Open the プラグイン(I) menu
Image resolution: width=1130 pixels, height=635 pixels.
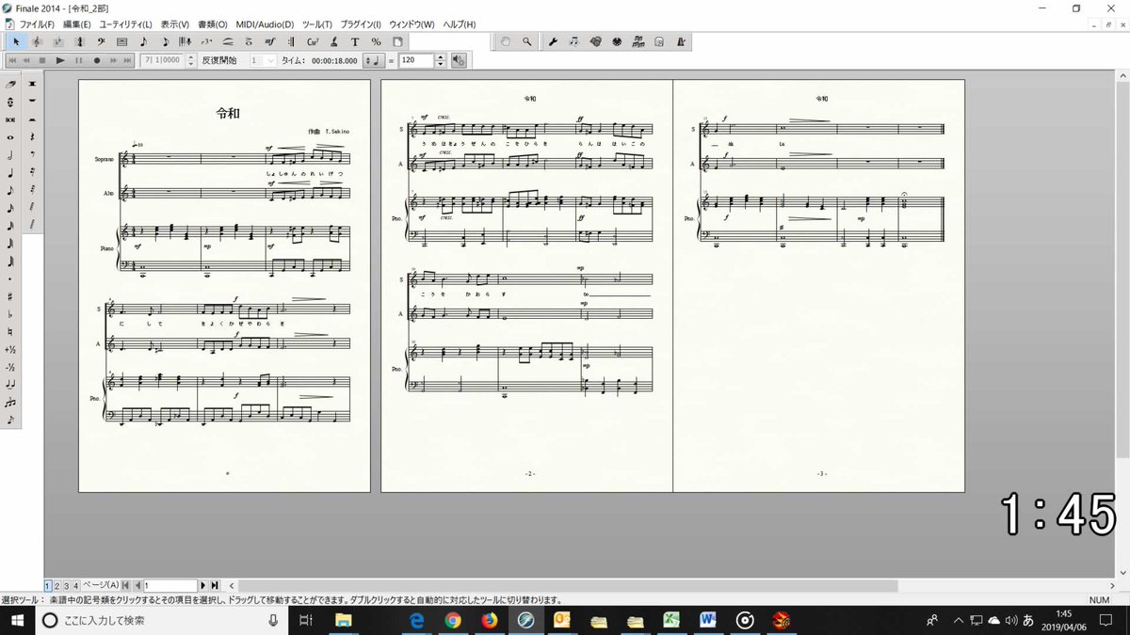pos(361,24)
